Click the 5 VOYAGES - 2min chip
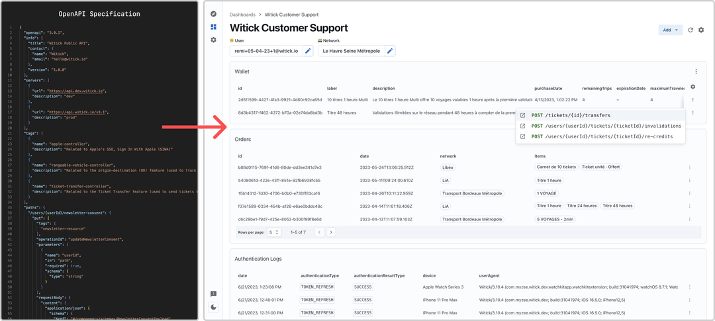The height and width of the screenshot is (321, 715). pos(554,219)
